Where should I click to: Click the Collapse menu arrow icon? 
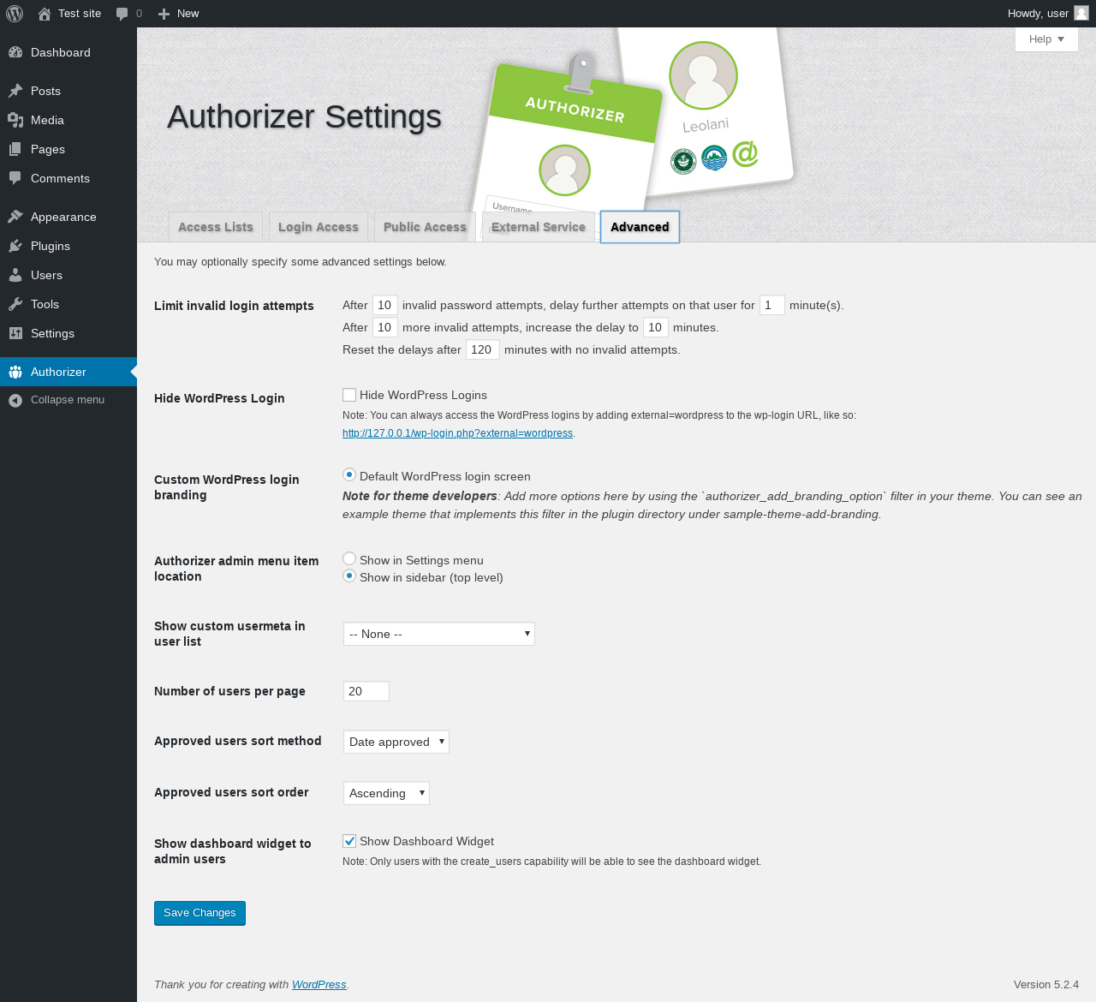(15, 400)
